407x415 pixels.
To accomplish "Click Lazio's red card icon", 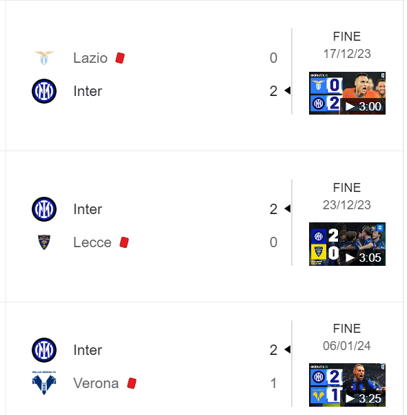I will click(120, 58).
